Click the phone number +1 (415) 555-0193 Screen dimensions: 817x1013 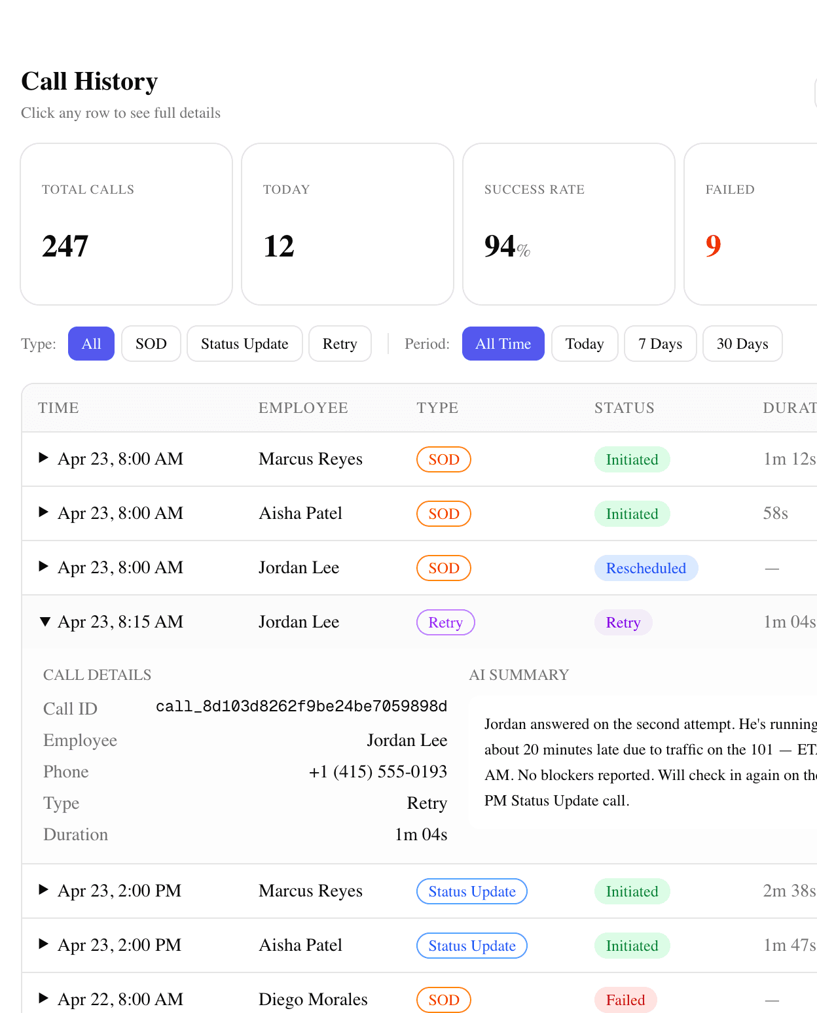(x=378, y=772)
